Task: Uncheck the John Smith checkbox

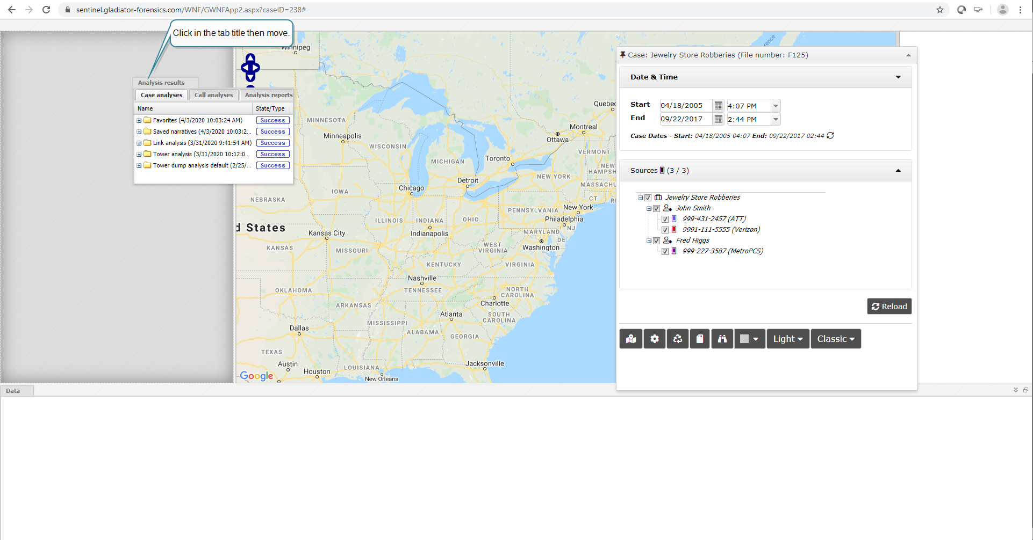Action: pos(656,208)
